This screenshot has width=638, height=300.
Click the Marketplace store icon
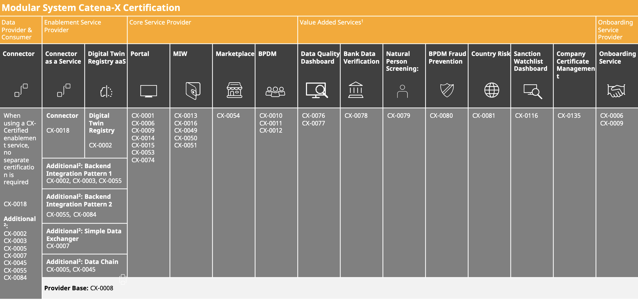pyautogui.click(x=234, y=90)
